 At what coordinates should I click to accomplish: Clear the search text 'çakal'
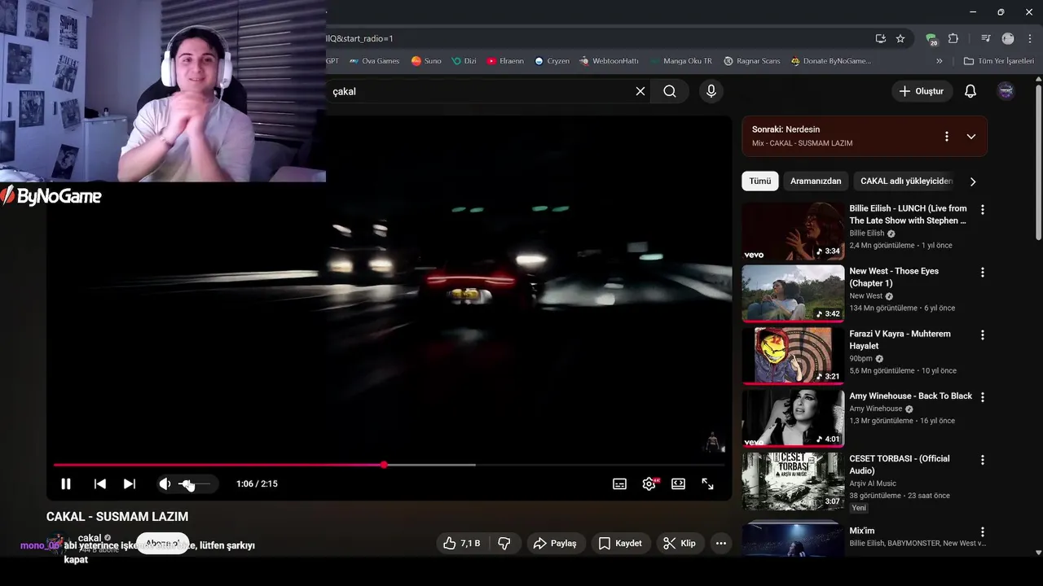pos(640,91)
